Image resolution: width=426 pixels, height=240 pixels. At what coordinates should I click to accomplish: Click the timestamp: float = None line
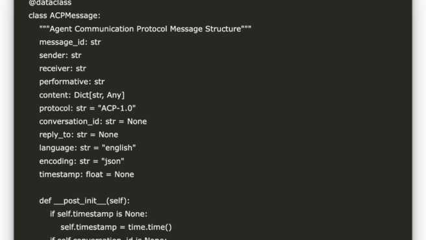pos(86,174)
